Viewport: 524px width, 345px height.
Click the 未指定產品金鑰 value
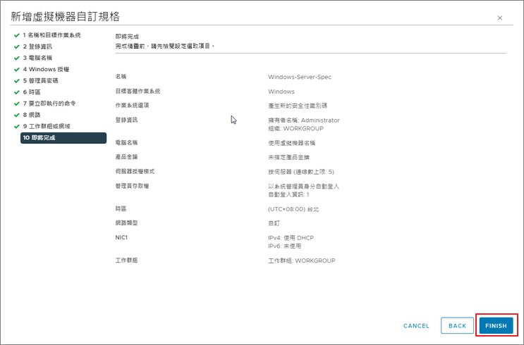point(288,157)
